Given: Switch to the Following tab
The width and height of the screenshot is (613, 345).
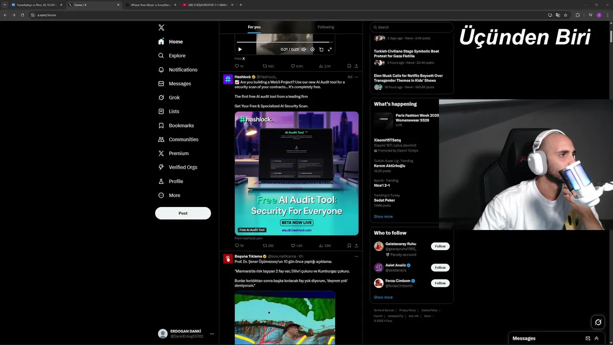Looking at the screenshot, I should pos(326,27).
